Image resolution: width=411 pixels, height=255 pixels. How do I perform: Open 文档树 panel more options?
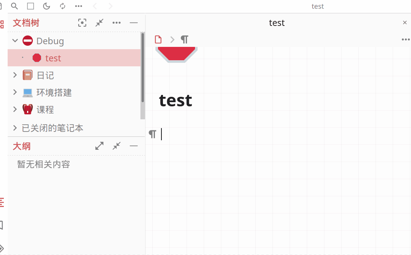(x=116, y=23)
